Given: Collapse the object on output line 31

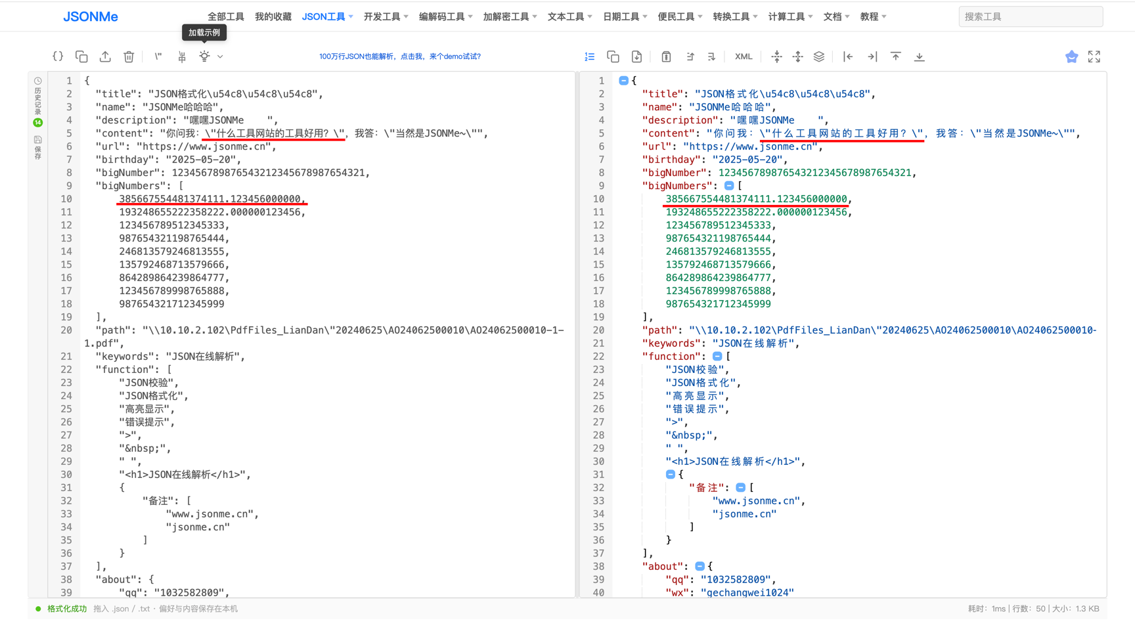Looking at the screenshot, I should [670, 474].
